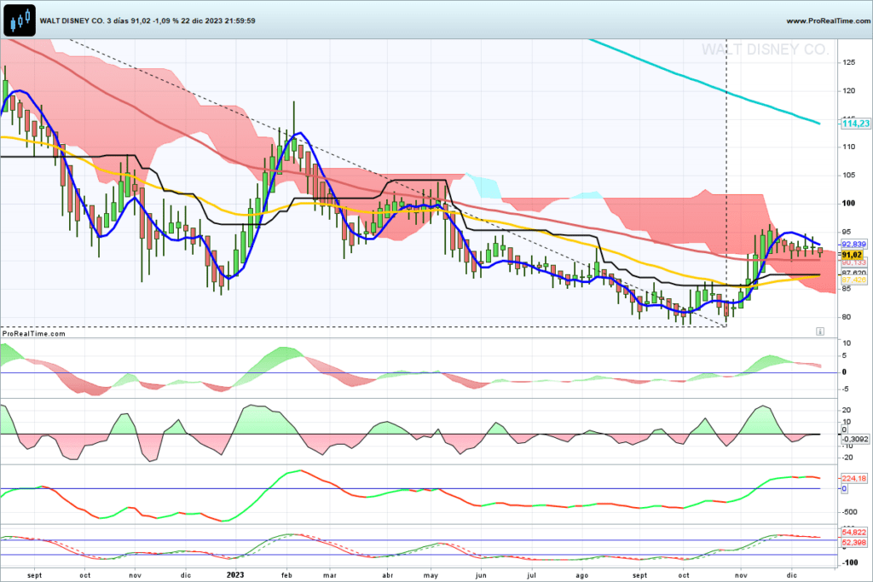873x582 pixels.
Task: Click the -0,3092 oscillator value label
Action: (x=855, y=439)
